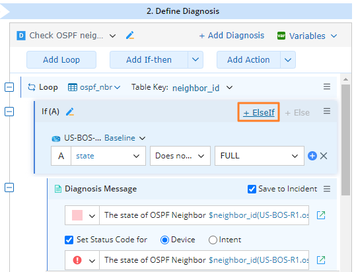Open the Table Key neighbor_id dropdown
Screen dimensions: 354x272
pyautogui.click(x=202, y=88)
